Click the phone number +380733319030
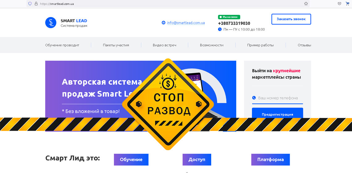 [x=234, y=23]
